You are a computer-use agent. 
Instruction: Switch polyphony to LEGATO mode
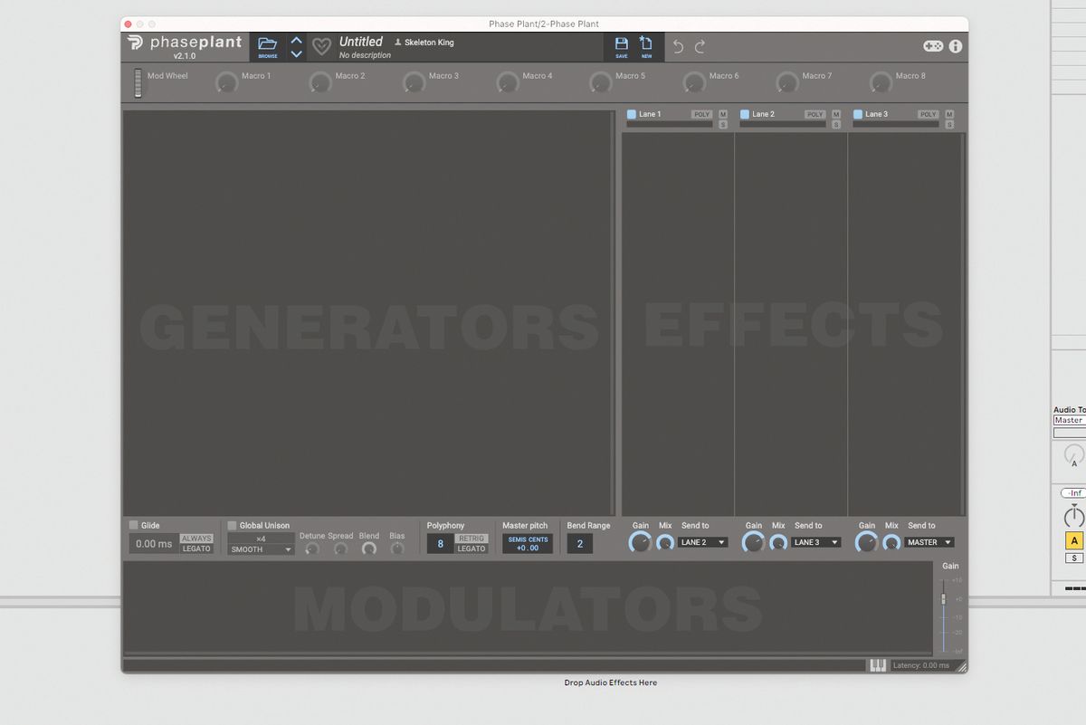pyautogui.click(x=471, y=549)
